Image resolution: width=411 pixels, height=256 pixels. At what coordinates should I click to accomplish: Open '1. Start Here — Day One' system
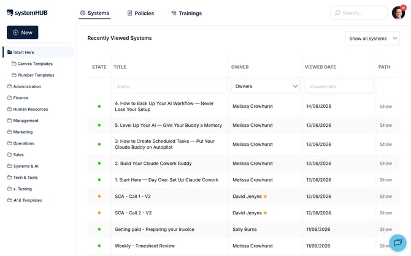(x=166, y=180)
